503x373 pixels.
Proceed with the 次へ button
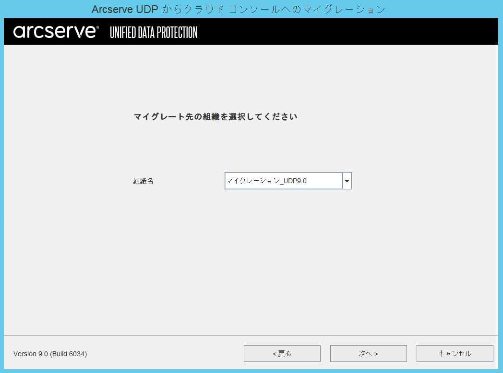pos(368,353)
